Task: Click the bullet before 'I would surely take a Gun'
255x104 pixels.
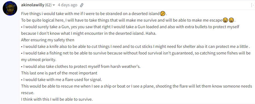Action: tap(22, 27)
